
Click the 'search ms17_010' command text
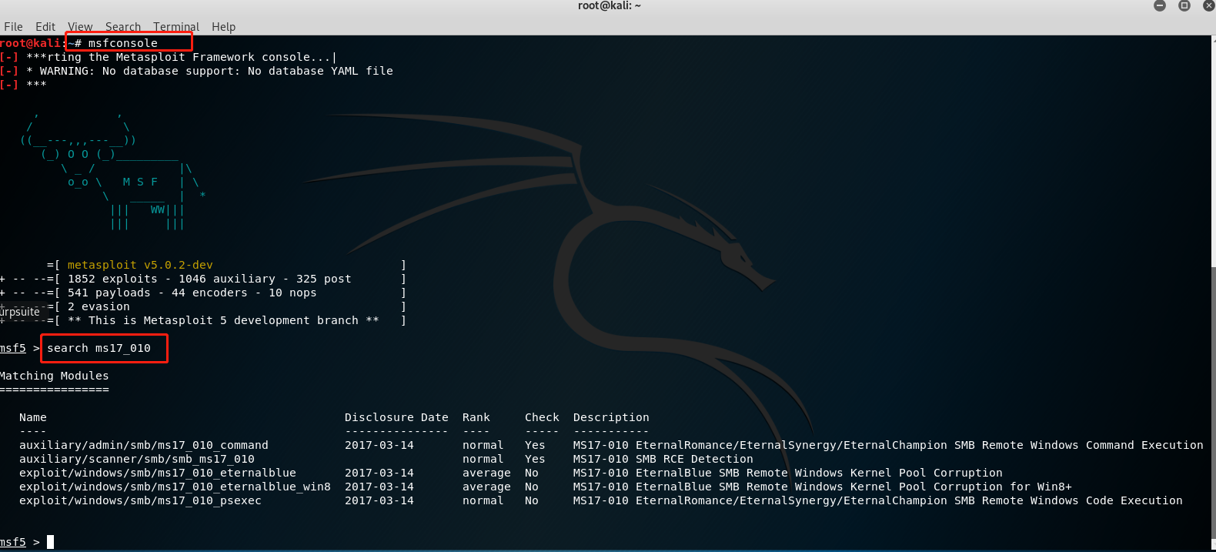[x=99, y=348]
